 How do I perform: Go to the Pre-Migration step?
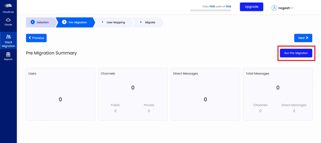[75, 22]
